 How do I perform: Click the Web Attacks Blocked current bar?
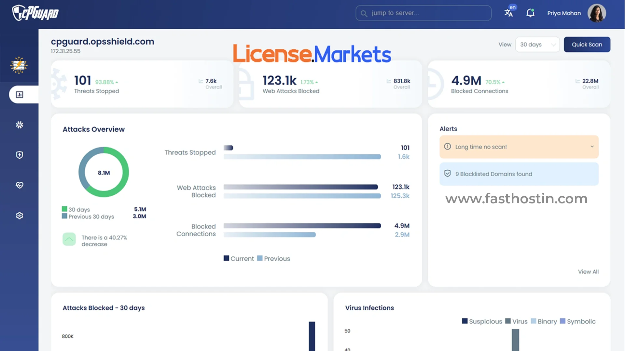click(x=300, y=187)
